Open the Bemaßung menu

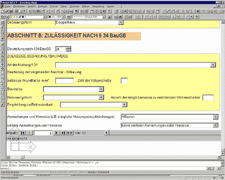(x=98, y=6)
